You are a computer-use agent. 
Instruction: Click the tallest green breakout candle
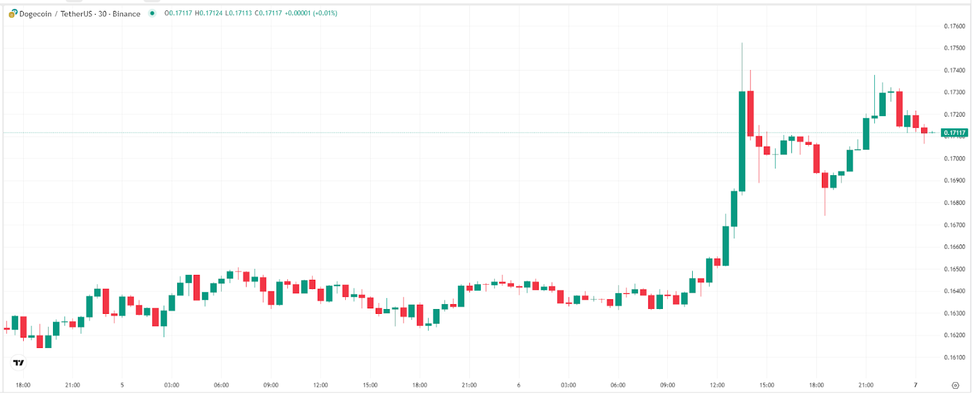coord(741,140)
